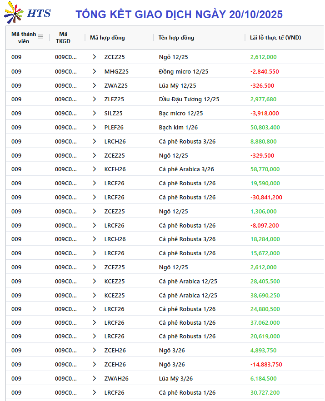Click the page title Tổng kết giao dịch
325x401 pixels.
(x=179, y=14)
